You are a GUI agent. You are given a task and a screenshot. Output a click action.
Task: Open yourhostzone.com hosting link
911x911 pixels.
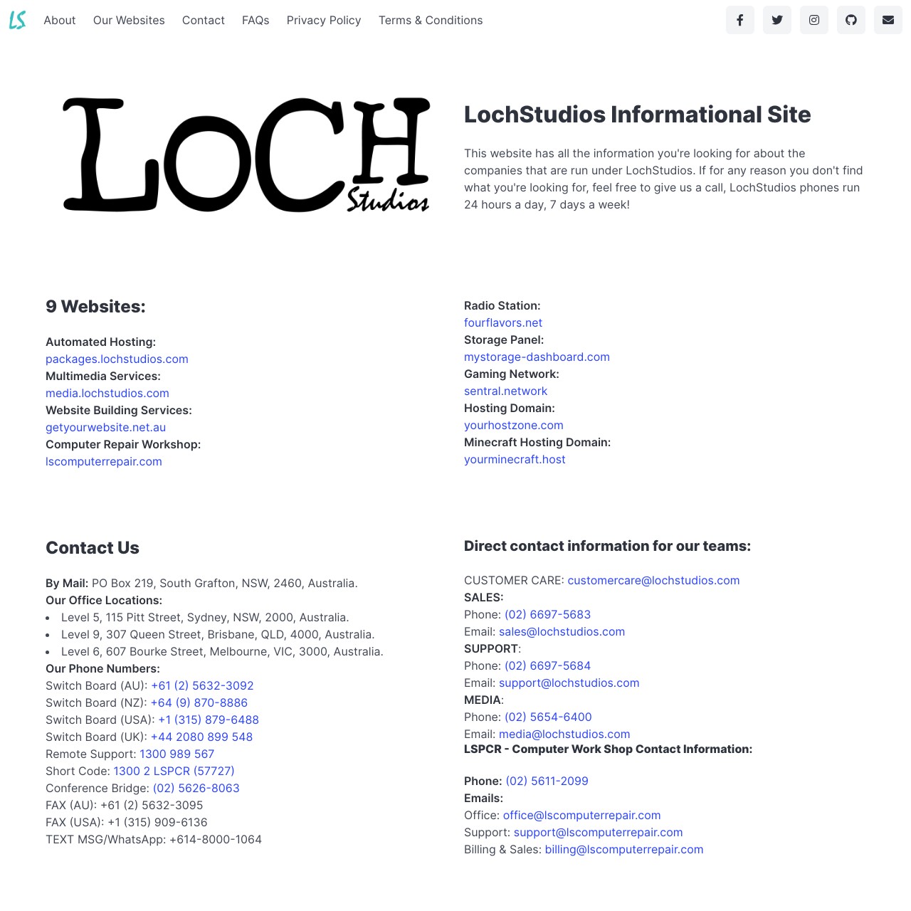514,425
